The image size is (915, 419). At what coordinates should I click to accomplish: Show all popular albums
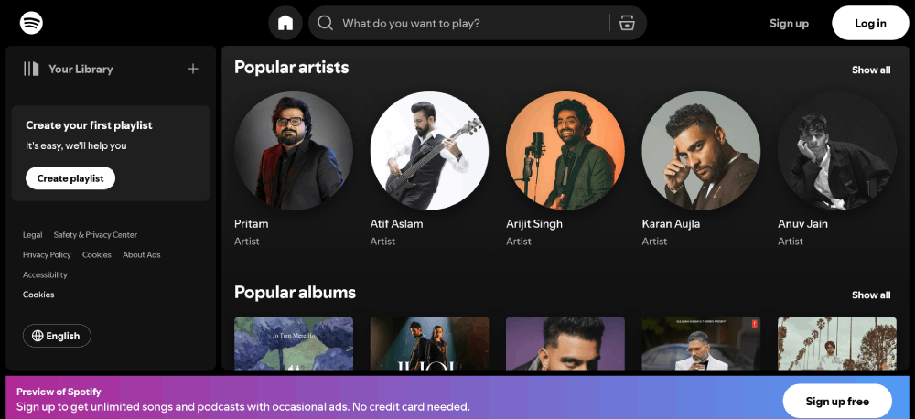pos(870,295)
